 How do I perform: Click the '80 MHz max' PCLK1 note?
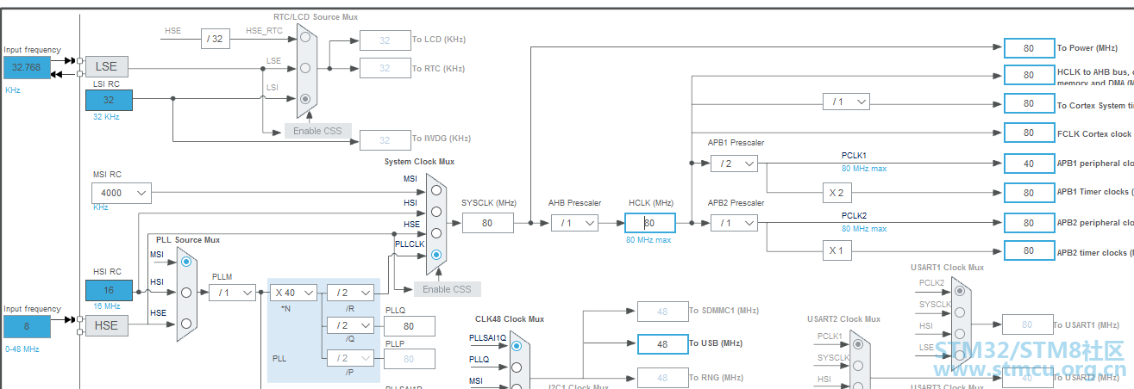click(864, 169)
